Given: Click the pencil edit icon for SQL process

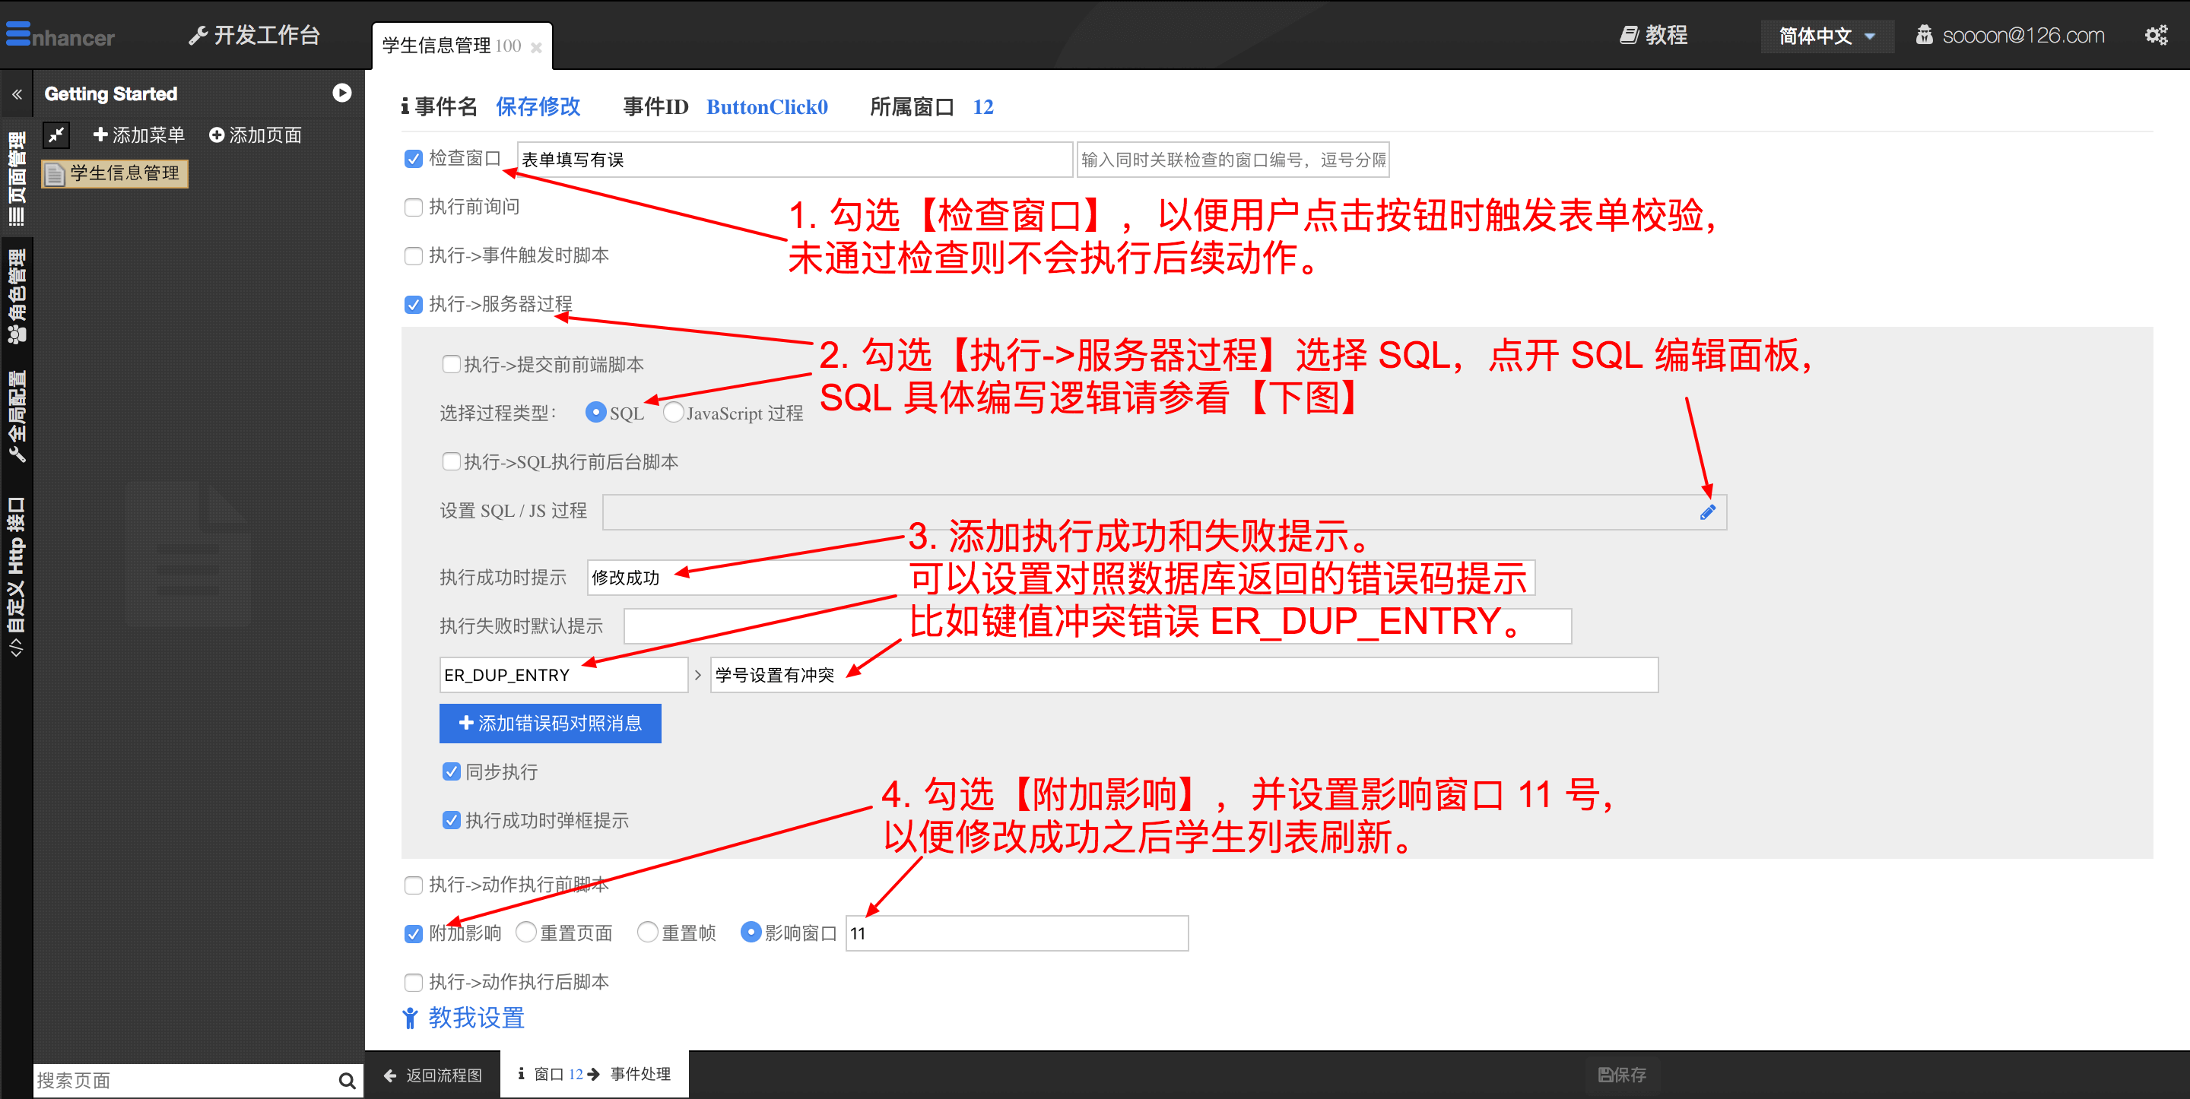Looking at the screenshot, I should point(1707,511).
